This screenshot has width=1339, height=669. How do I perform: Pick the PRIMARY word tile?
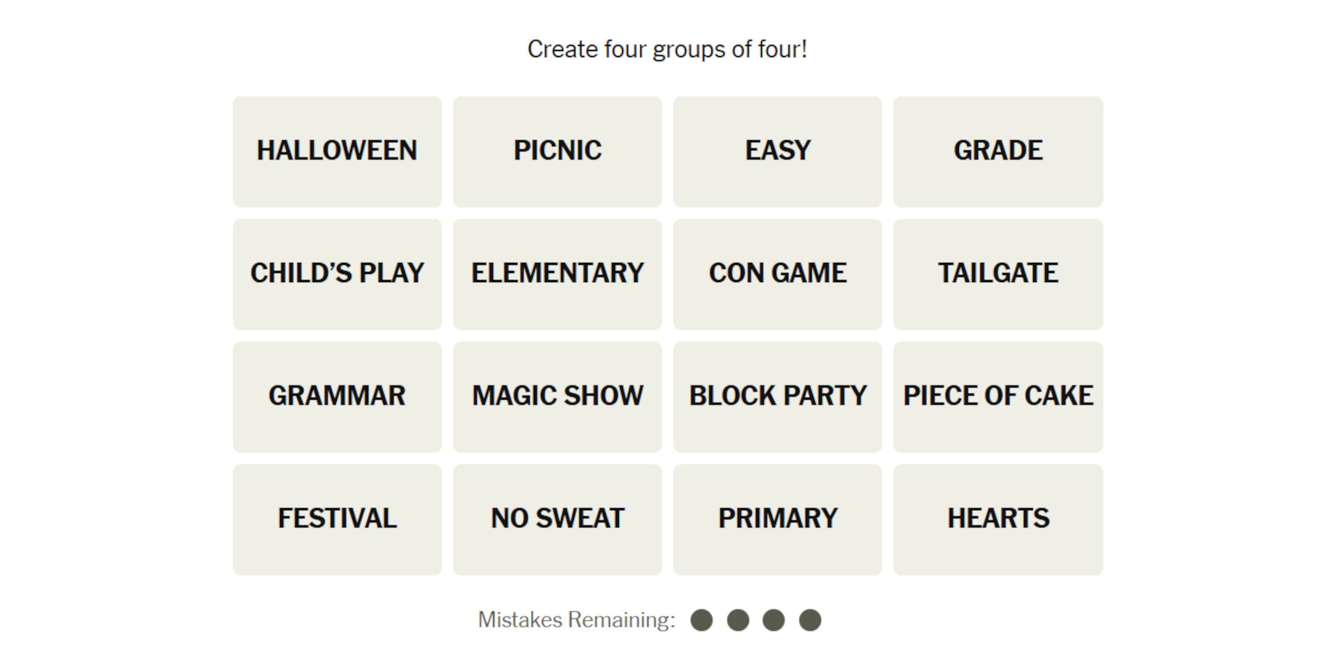point(777,519)
